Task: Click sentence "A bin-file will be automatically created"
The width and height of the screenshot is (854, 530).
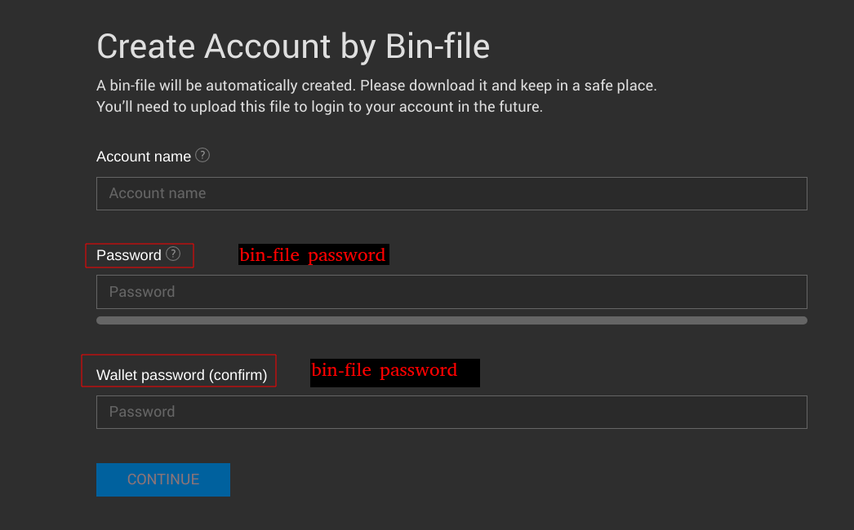Action: (225, 86)
